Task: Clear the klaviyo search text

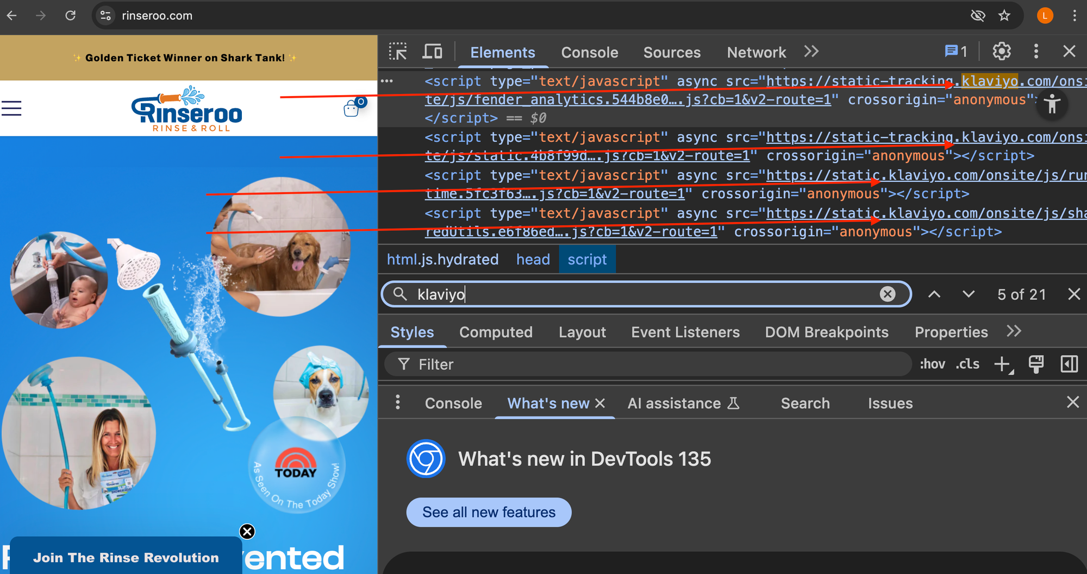Action: 888,294
